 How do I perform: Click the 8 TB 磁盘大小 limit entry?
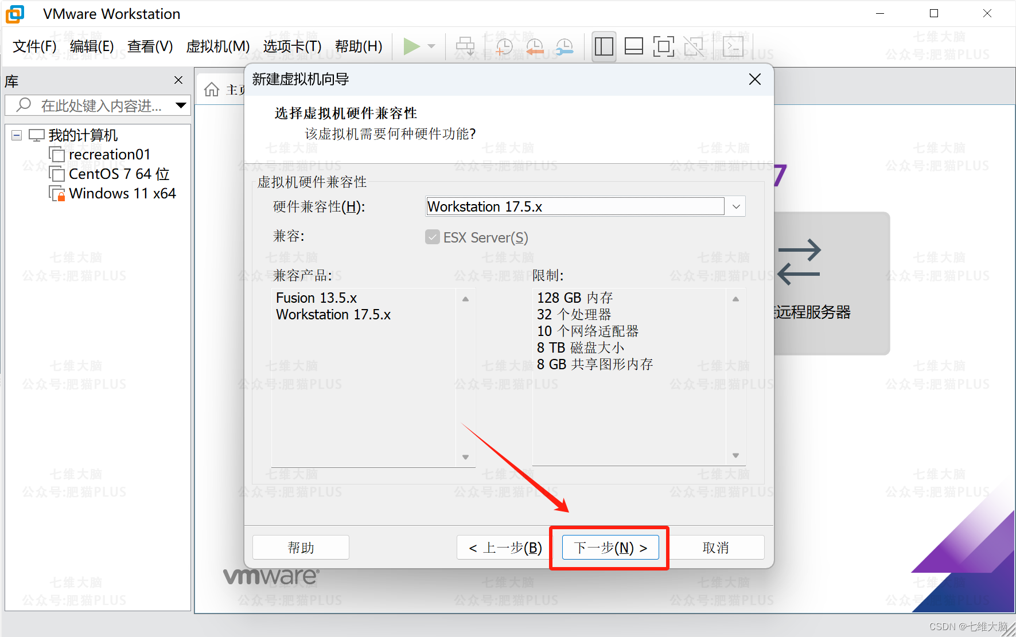(x=581, y=348)
